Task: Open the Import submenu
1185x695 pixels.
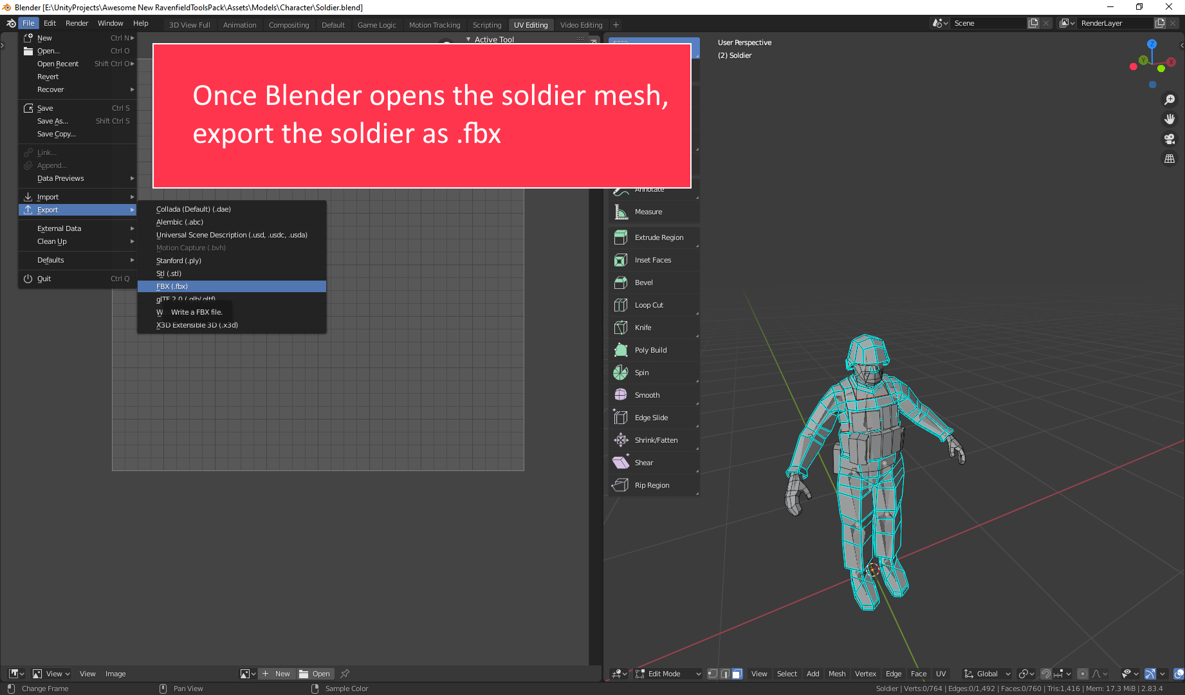Action: tap(78, 197)
